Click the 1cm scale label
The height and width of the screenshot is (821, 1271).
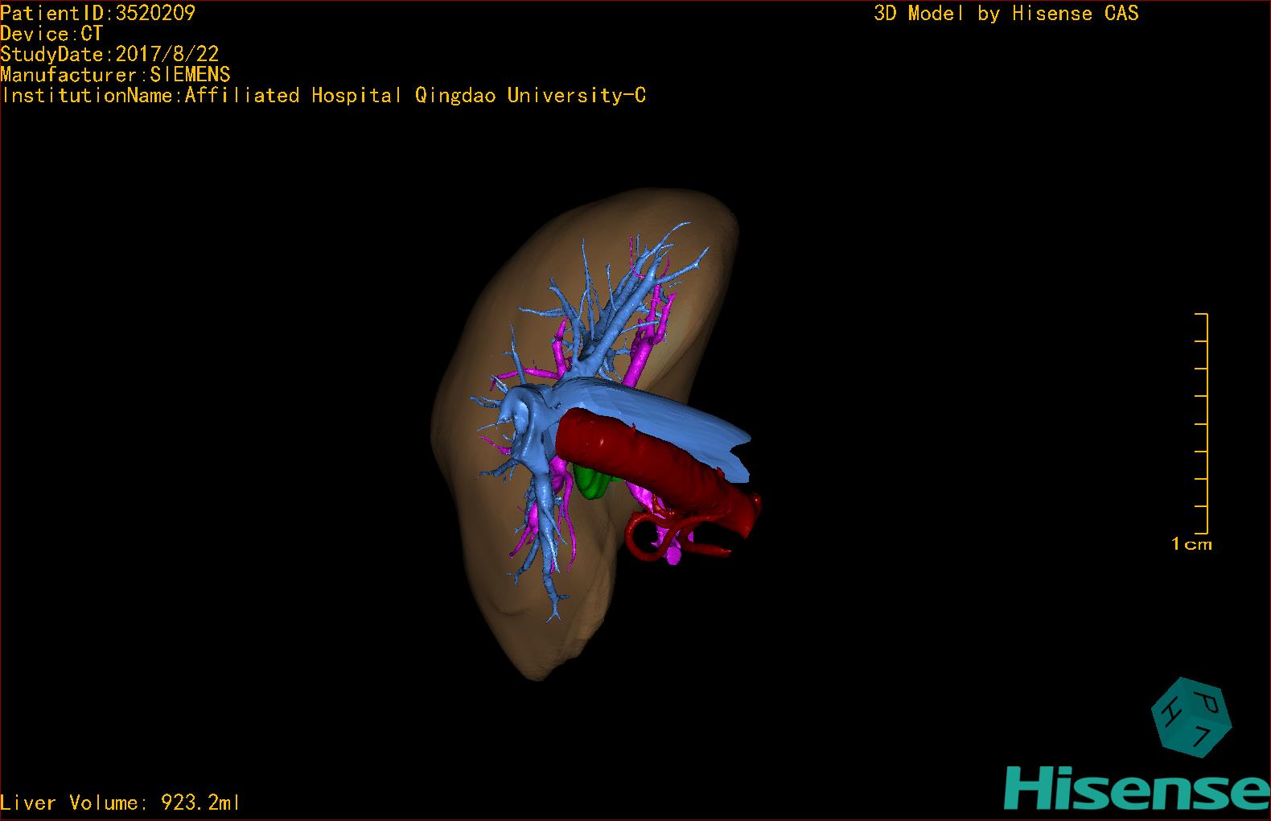(x=1191, y=545)
